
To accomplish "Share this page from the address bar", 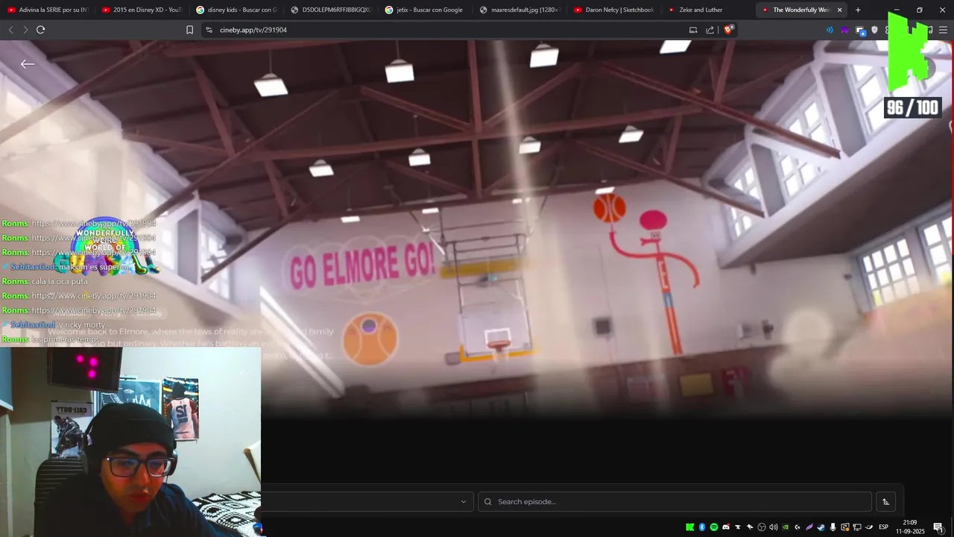I will pos(710,30).
